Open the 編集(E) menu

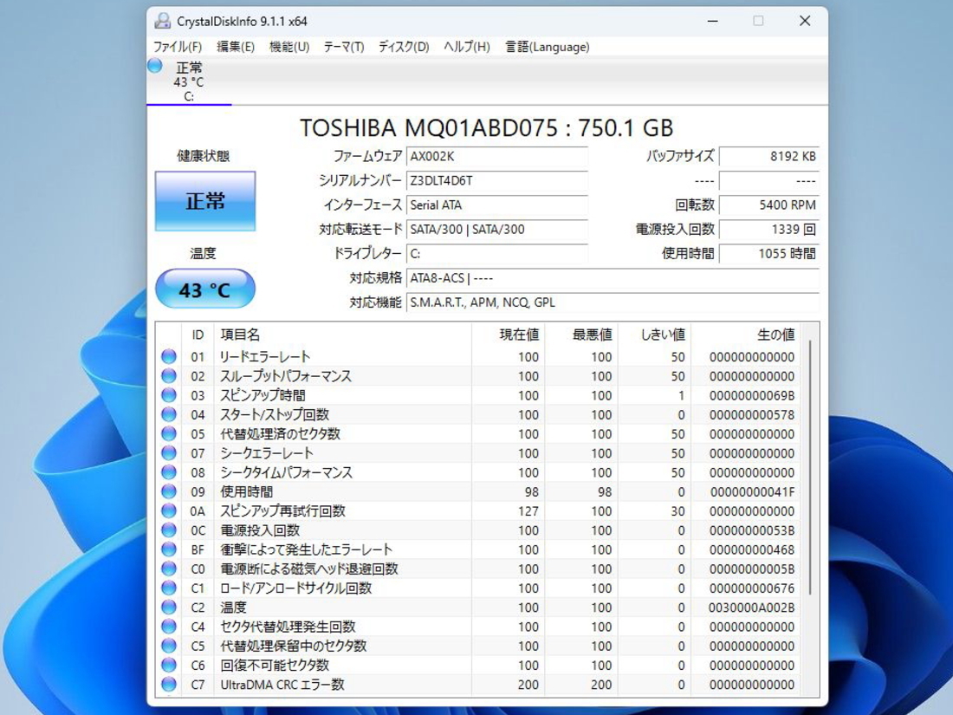(236, 47)
